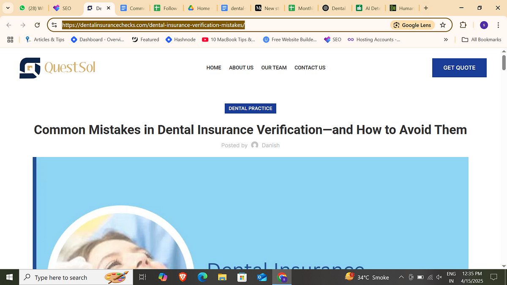Open Outlook from the taskbar
This screenshot has width=507, height=285.
point(262,277)
